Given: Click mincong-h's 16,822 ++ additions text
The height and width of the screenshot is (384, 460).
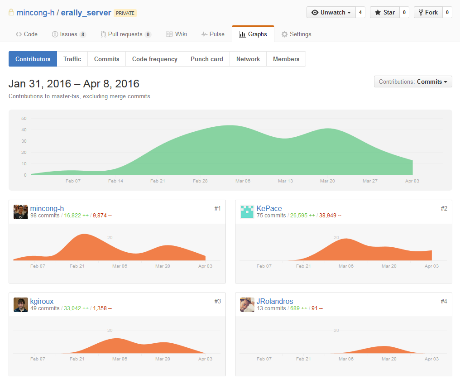Looking at the screenshot, I should pos(76,216).
